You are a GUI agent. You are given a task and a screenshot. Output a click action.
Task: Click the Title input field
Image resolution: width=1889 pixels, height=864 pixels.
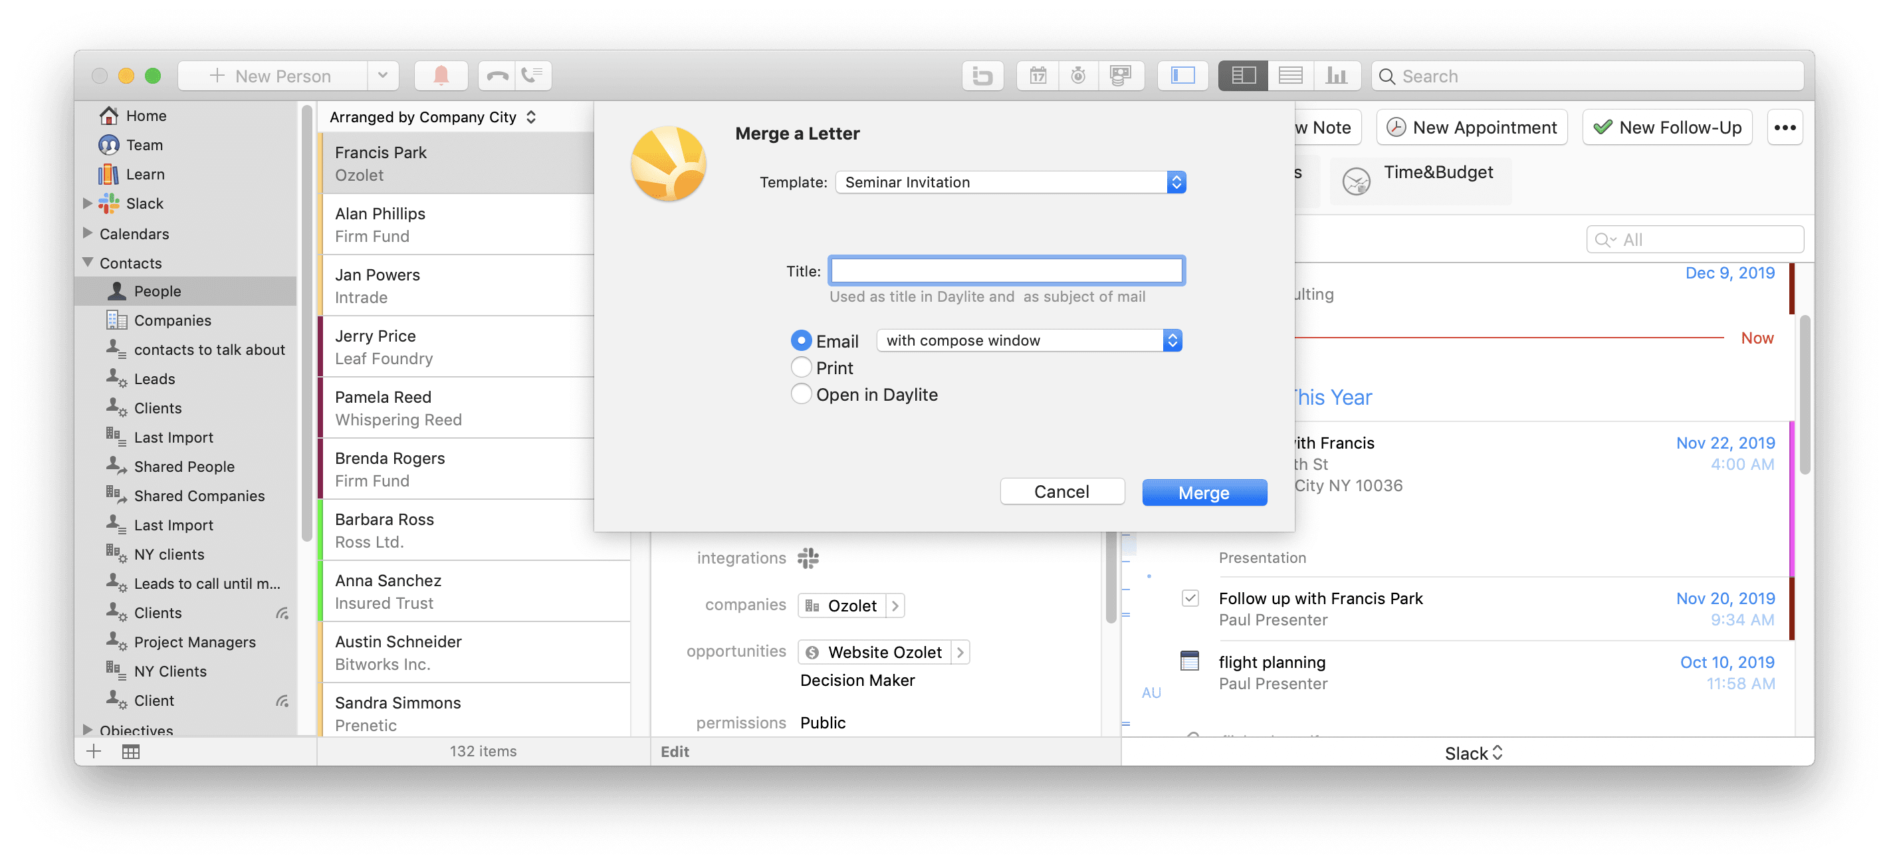click(x=1006, y=270)
